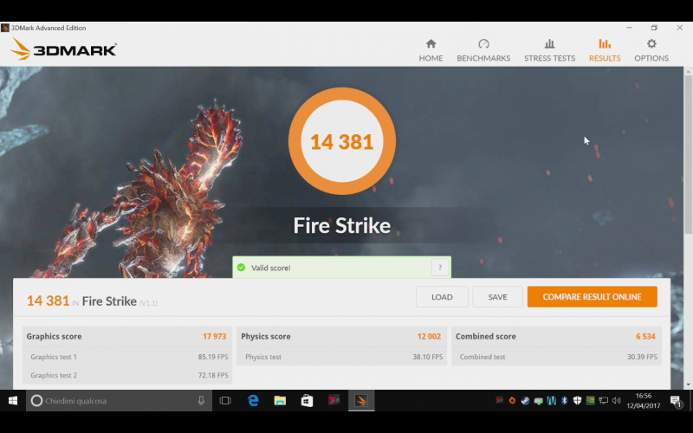Click the Graphics test 2 row

(x=127, y=375)
